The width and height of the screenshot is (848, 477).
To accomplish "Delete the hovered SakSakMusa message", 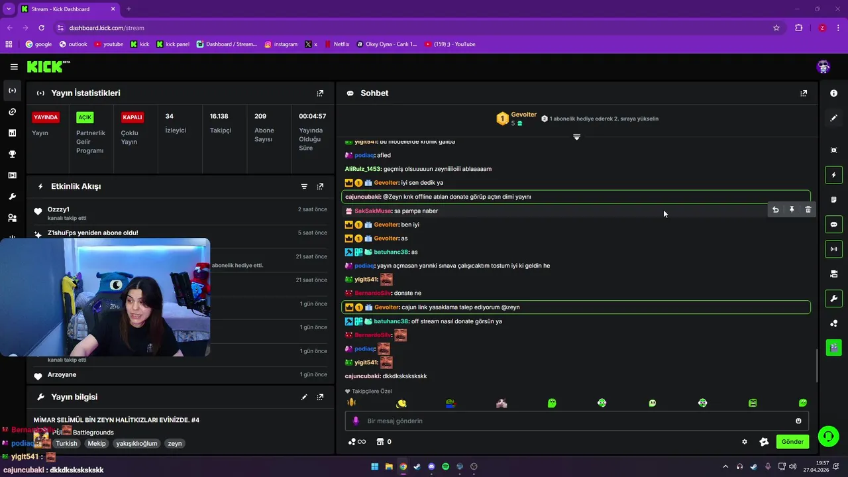I will coord(808,209).
